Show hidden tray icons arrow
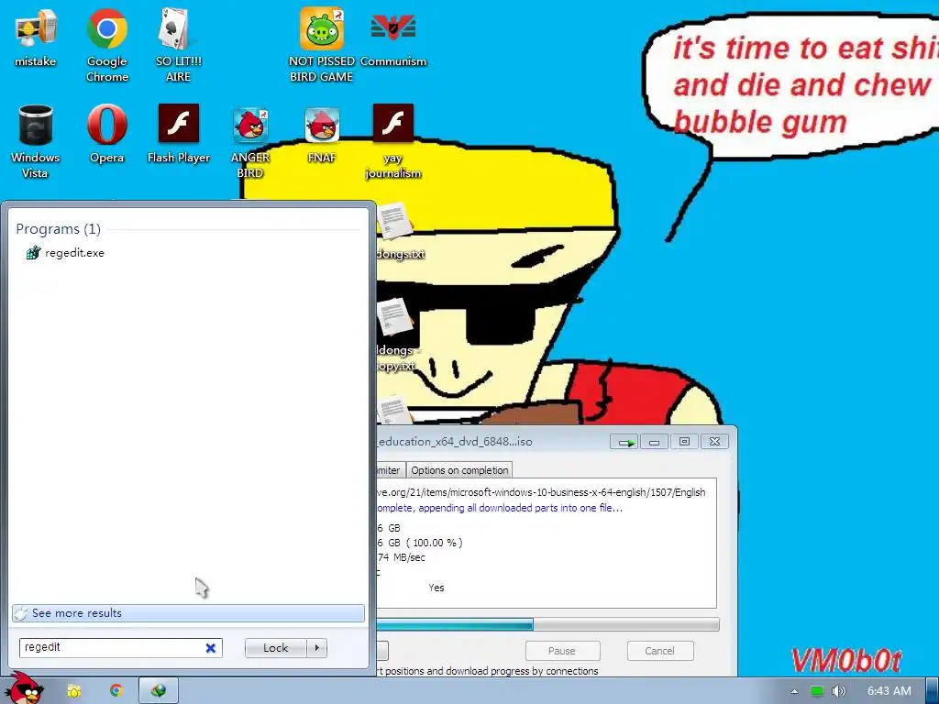939x704 pixels. click(x=794, y=691)
